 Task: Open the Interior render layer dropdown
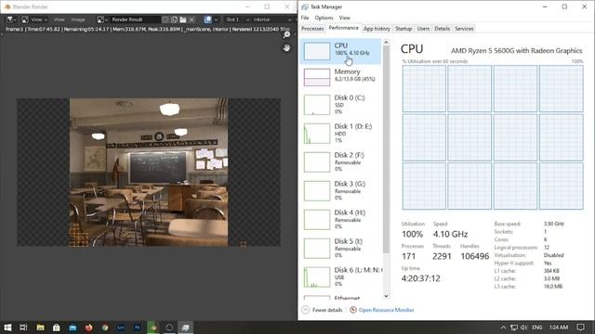(x=271, y=19)
